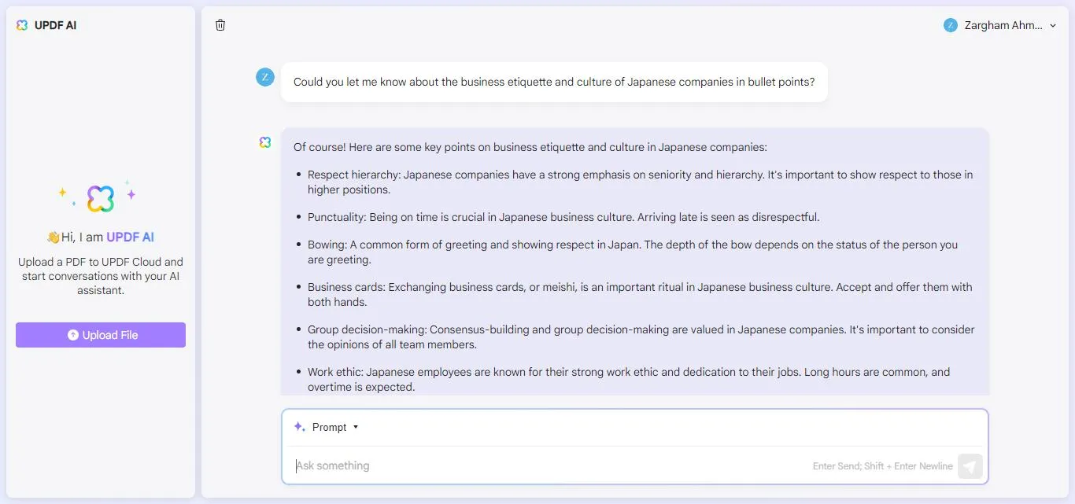Click the UPDF AI avatar beside the response
This screenshot has width=1075, height=504.
click(265, 142)
